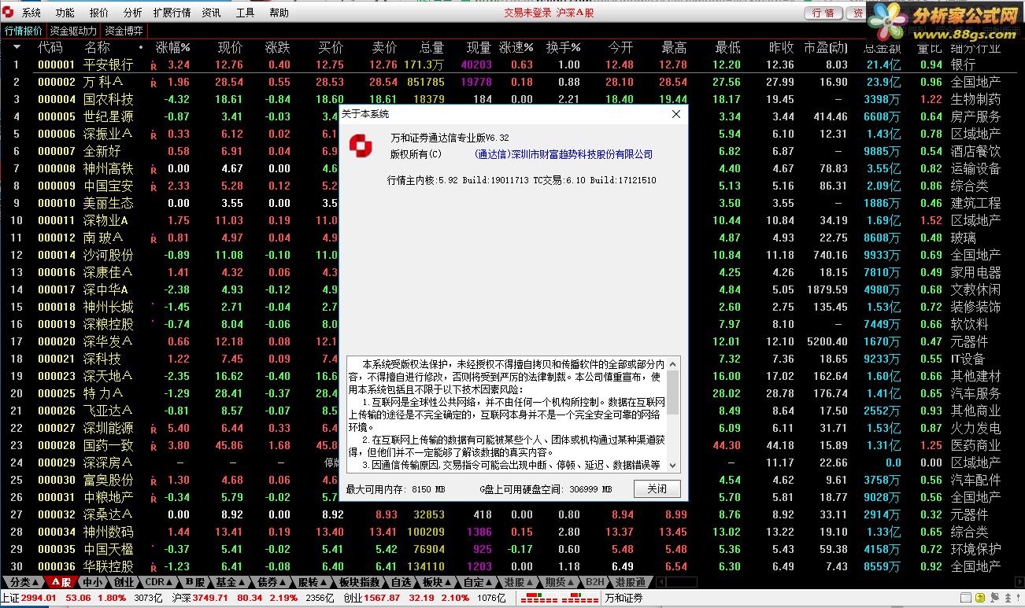This screenshot has width=1025, height=608.
Task: Select the 板块指数 bottom tab
Action: tap(360, 582)
